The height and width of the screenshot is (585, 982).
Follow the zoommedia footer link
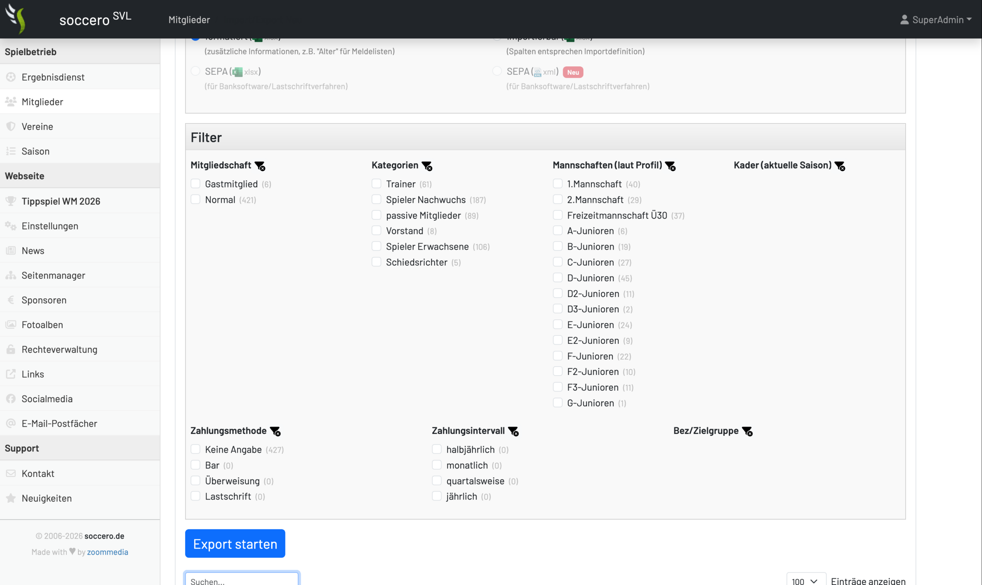pos(108,552)
